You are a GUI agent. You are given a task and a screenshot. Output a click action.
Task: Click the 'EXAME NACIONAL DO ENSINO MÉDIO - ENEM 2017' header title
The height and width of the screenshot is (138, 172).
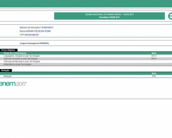tap(109, 14)
